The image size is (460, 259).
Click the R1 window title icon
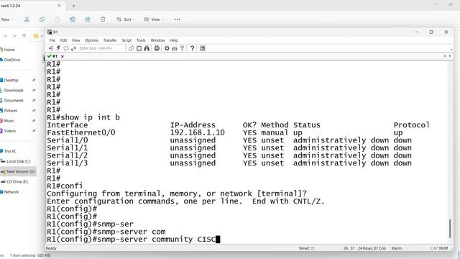(50, 32)
